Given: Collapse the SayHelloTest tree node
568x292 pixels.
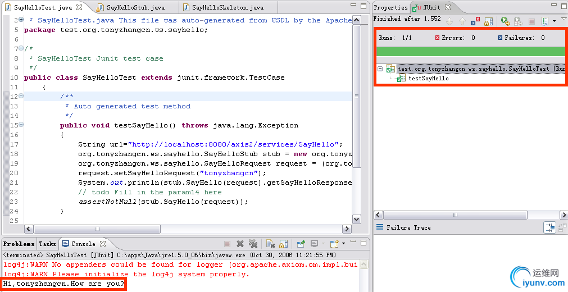Looking at the screenshot, I should pyautogui.click(x=380, y=69).
